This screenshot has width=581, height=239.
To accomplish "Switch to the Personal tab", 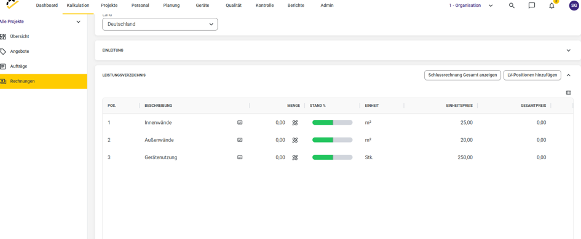I will tap(140, 6).
